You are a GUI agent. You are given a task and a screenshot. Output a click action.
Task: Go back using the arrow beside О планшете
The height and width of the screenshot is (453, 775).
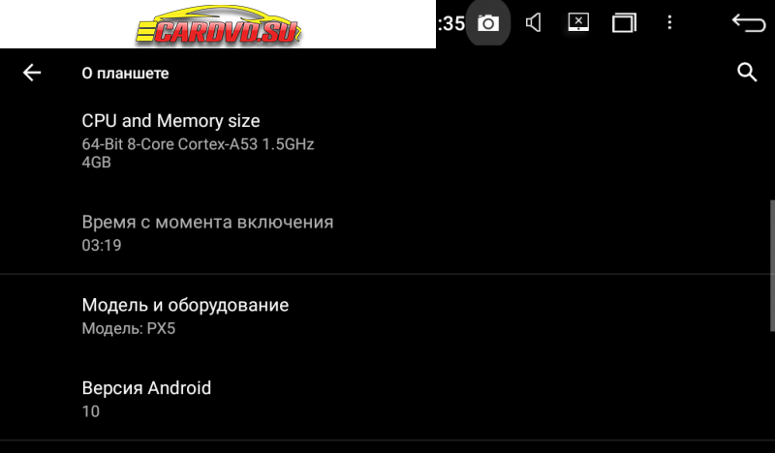tap(32, 73)
